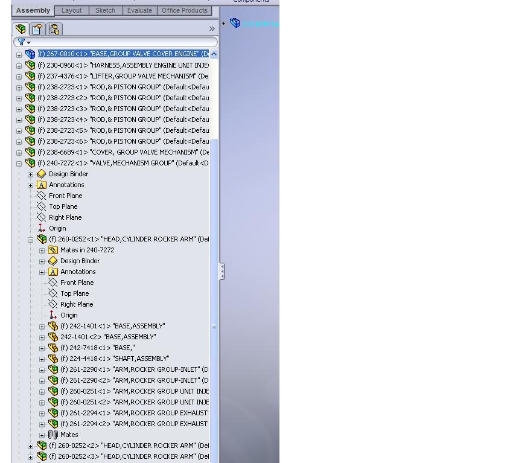Click the 267-0010 BASE,GROUP VALVE COVER assembly icon
Screen dimensions: 507x463
tap(30, 54)
